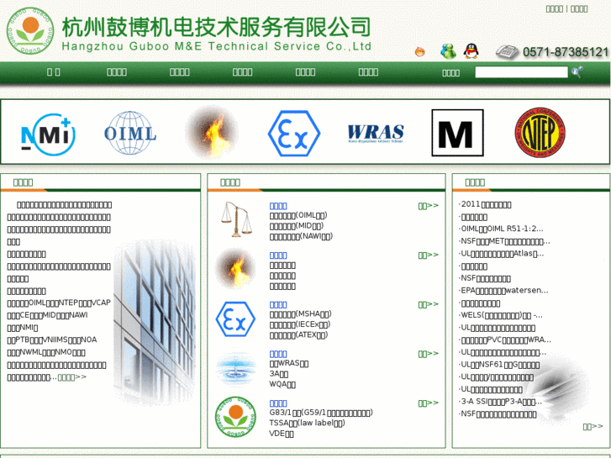
Task: Open the QQ penguin chat icon
Action: 471,51
